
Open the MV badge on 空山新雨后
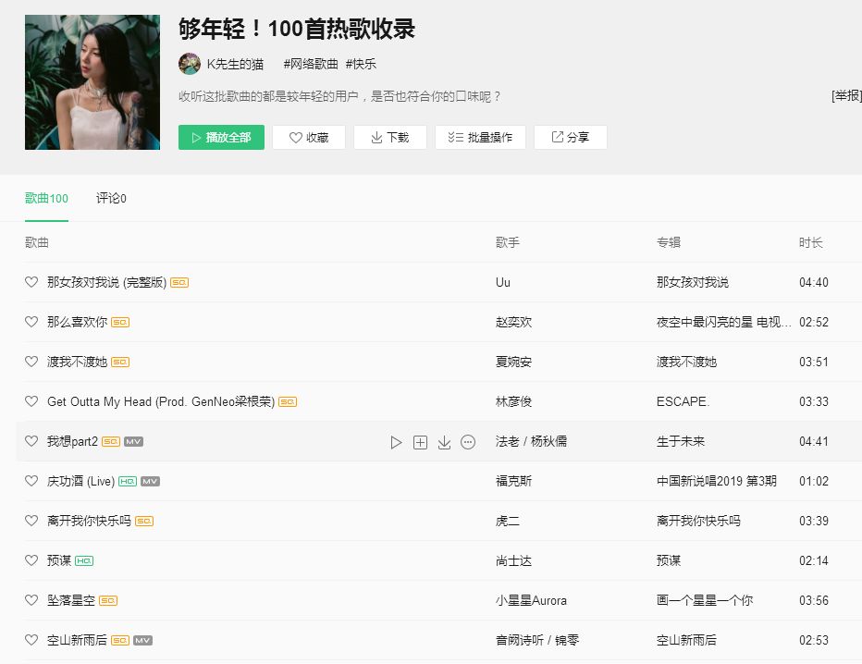[x=143, y=640]
